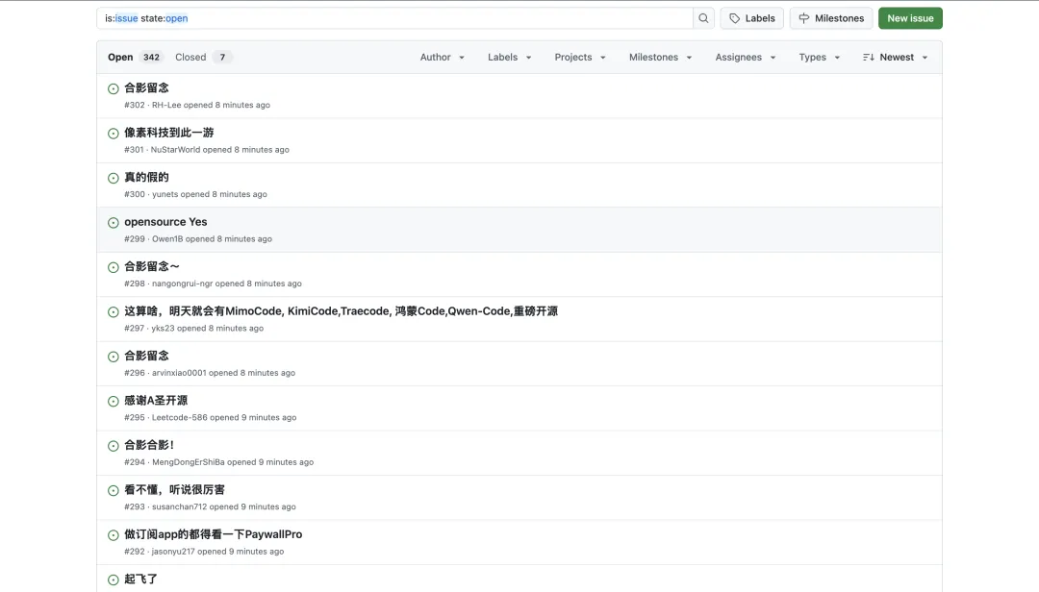Open issue titled 像素科技到此一游
Viewport: 1039px width, 592px height.
169,133
